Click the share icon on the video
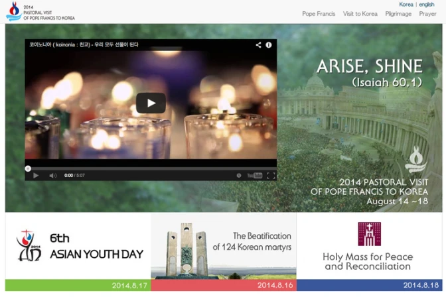Viewport: 446px width, 297px height. point(258,45)
